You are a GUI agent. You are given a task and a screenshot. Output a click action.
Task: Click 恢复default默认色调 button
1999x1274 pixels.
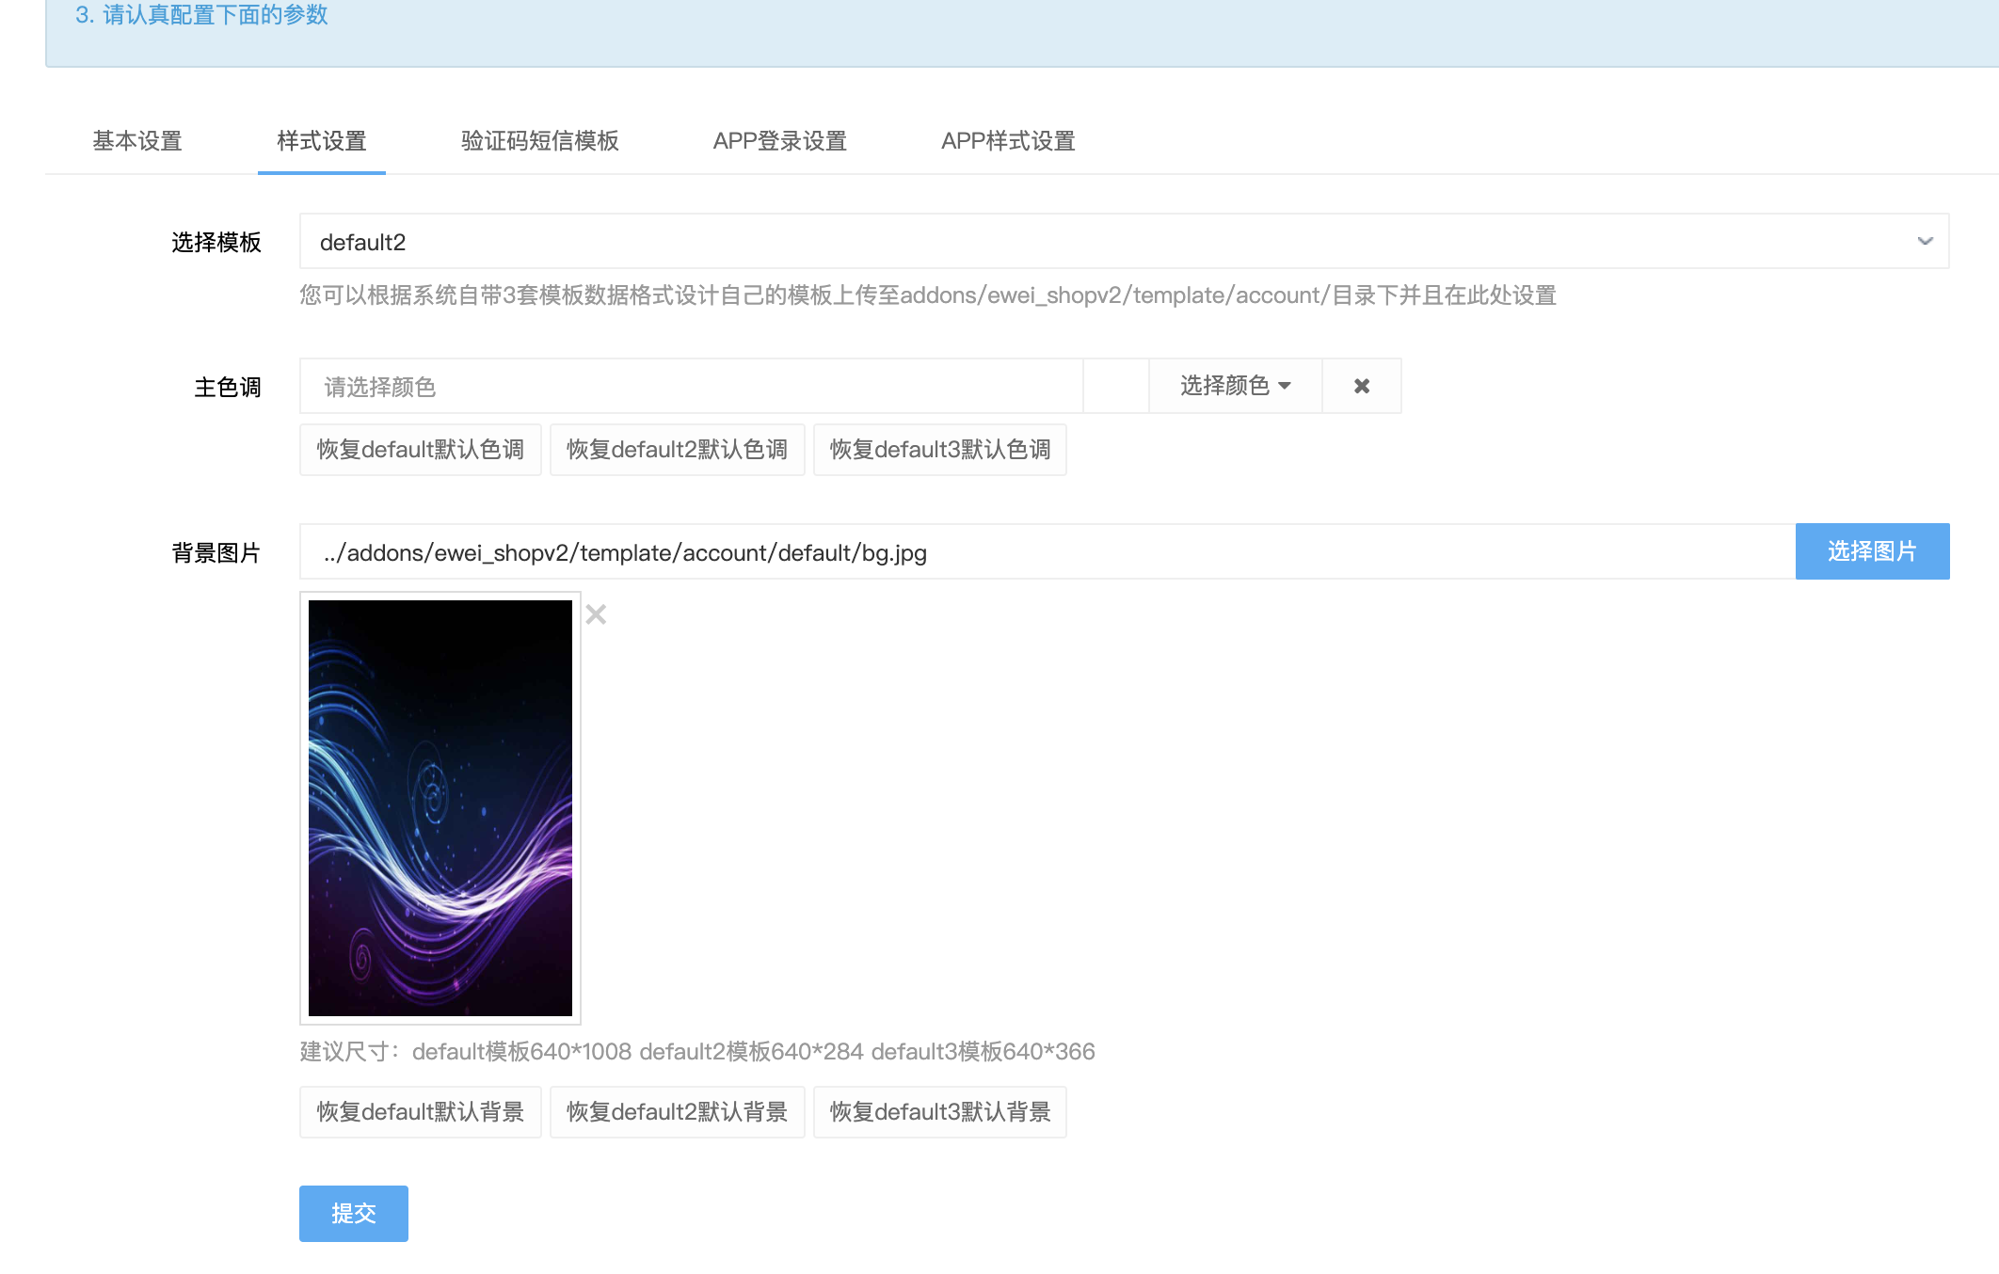(421, 450)
